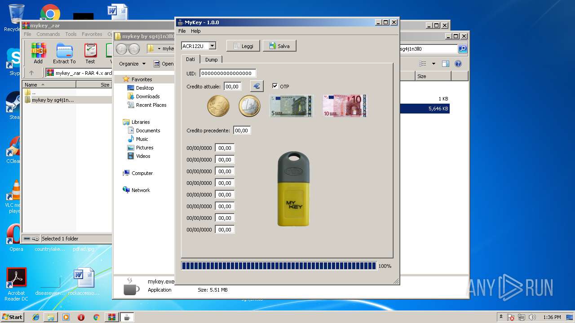Click the taskbar clock showing 1:36 PM
This screenshot has height=323, width=575.
[552, 317]
